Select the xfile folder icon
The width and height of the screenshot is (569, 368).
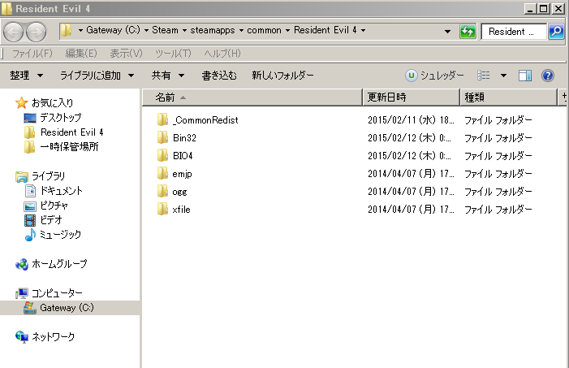(162, 209)
